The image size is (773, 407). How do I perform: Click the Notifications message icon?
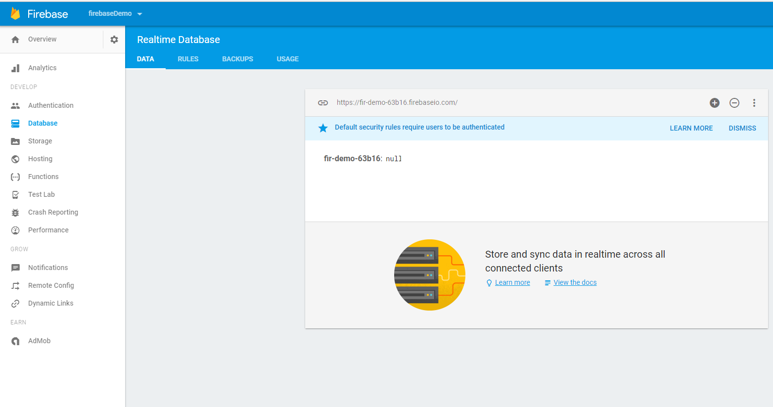click(15, 268)
